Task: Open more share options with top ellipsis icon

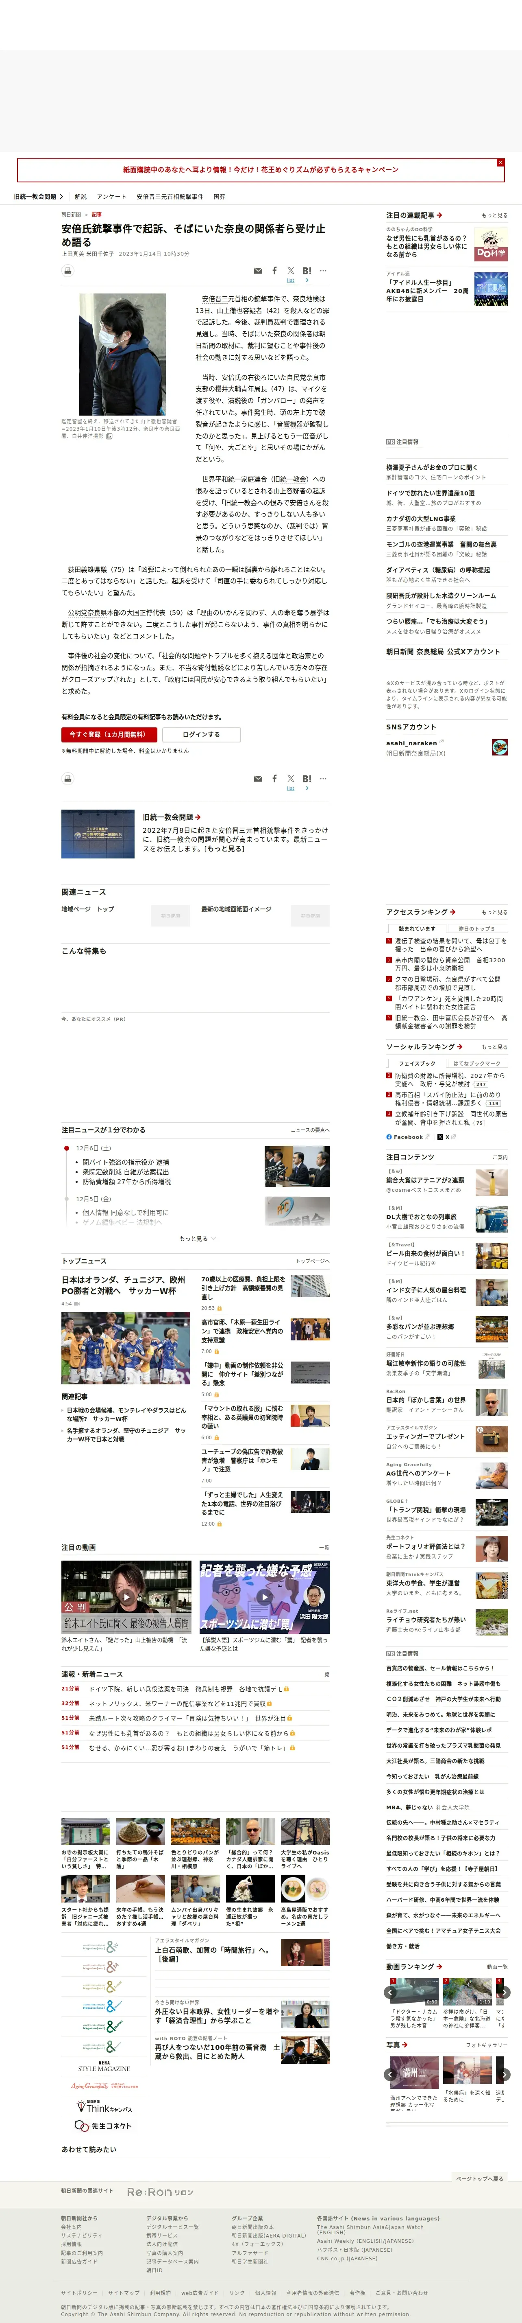Action: pos(323,271)
